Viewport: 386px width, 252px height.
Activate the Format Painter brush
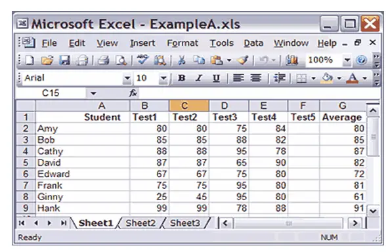243,60
